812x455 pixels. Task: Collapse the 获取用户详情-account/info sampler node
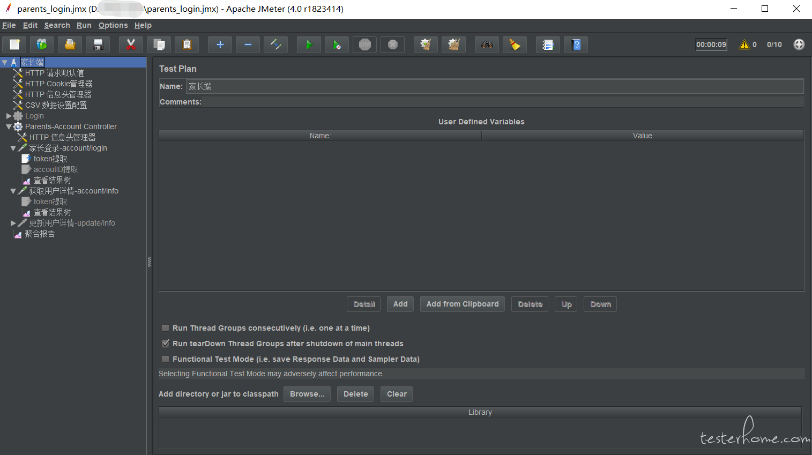tap(13, 191)
